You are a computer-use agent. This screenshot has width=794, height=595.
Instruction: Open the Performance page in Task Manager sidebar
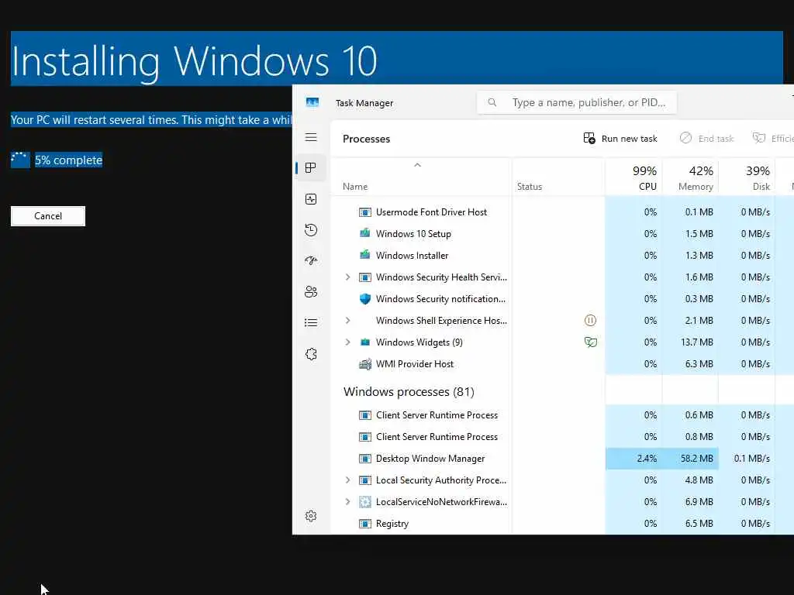[311, 199]
